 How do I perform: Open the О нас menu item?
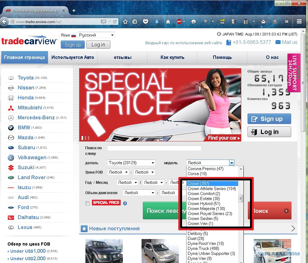coord(272,57)
